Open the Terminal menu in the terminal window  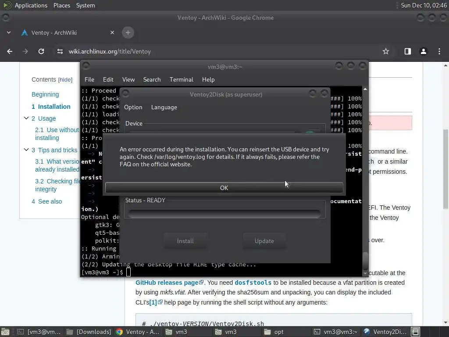(x=181, y=79)
